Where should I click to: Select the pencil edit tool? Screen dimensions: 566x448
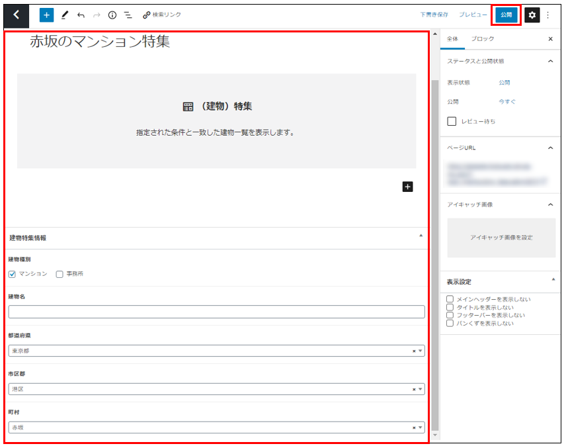[x=65, y=15]
